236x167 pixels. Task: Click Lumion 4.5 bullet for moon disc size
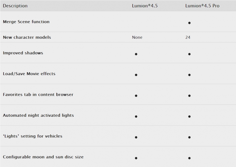point(136,158)
